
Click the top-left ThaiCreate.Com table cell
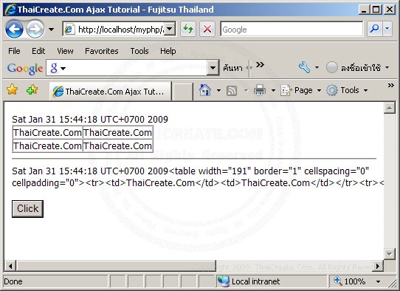47,132
